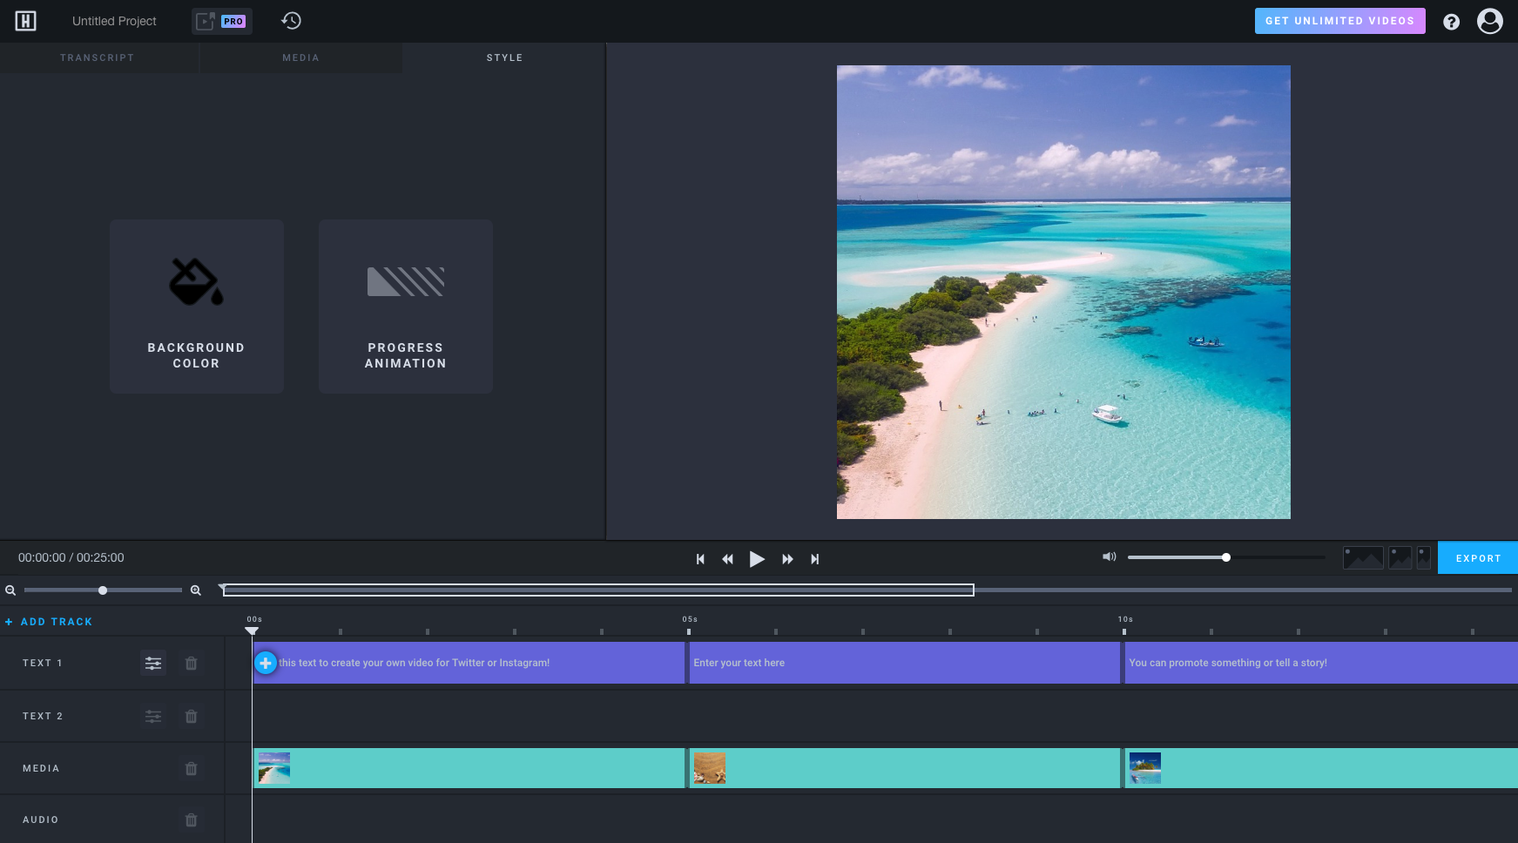
Task: Click the fast forward button
Action: click(x=787, y=559)
